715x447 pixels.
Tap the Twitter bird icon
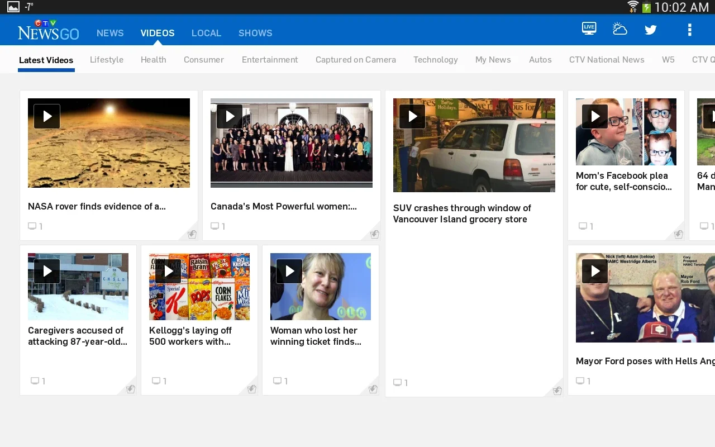click(x=651, y=30)
